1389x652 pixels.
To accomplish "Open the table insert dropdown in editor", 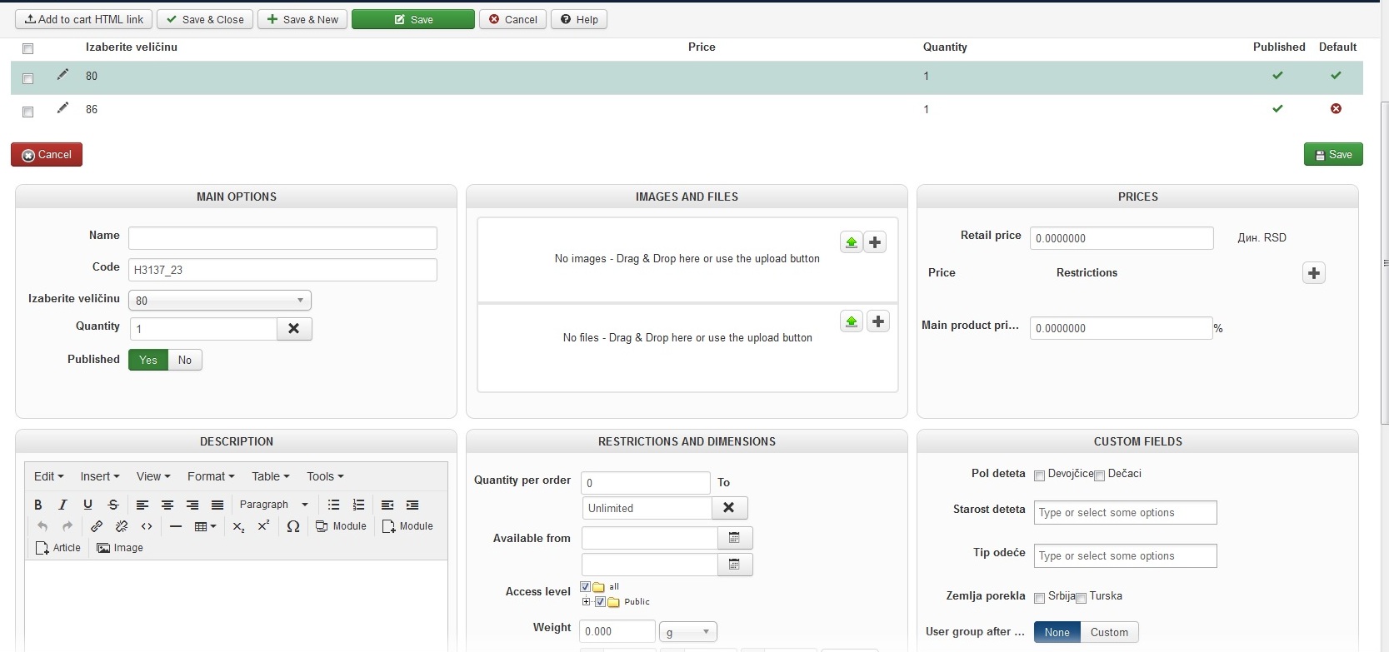I will pyautogui.click(x=205, y=526).
